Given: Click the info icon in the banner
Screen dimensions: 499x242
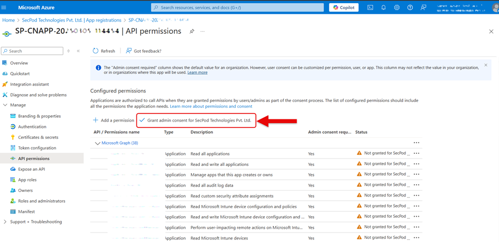Looking at the screenshot, I should pyautogui.click(x=99, y=68).
